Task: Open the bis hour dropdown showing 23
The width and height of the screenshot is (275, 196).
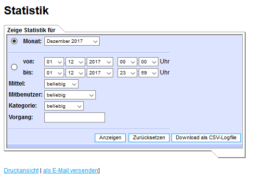Action: click(x=127, y=73)
